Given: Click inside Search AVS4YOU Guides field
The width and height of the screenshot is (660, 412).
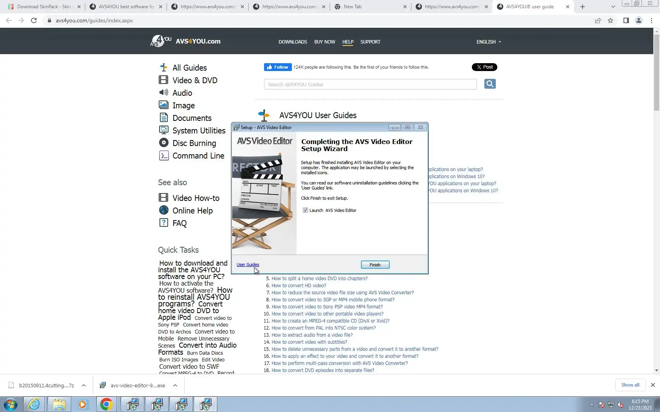Looking at the screenshot, I should point(370,84).
